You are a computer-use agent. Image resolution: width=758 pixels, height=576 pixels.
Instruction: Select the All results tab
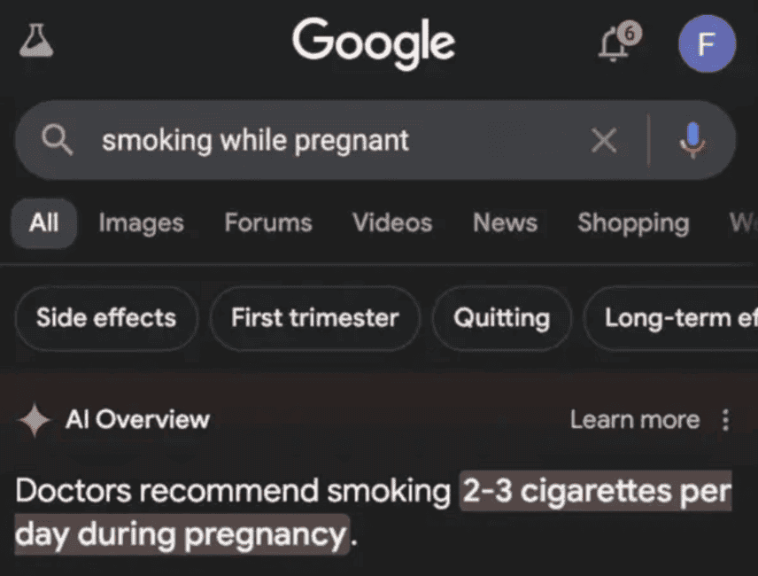[x=44, y=223]
